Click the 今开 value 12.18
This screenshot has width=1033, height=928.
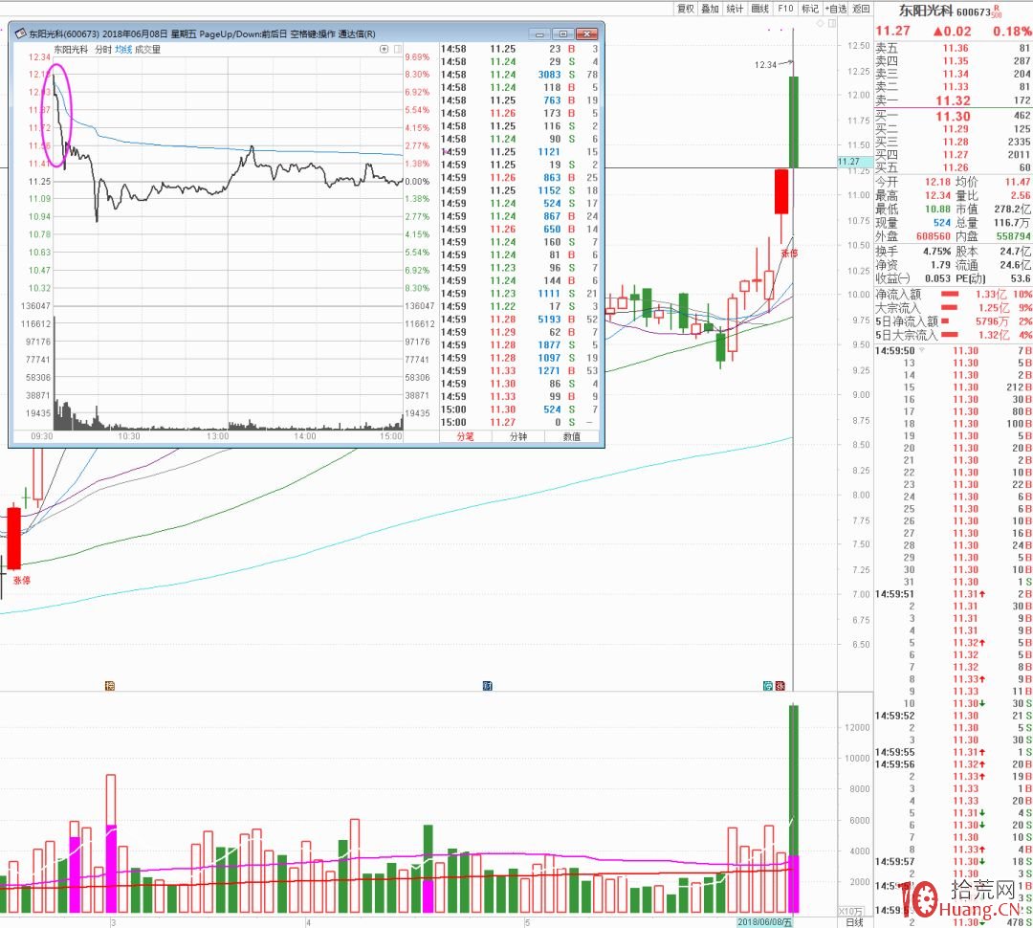pos(937,182)
